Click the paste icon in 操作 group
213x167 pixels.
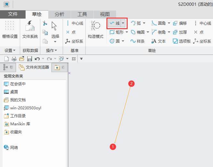click(x=45, y=41)
